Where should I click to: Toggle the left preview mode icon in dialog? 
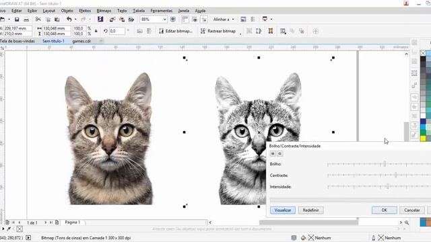pos(273,154)
